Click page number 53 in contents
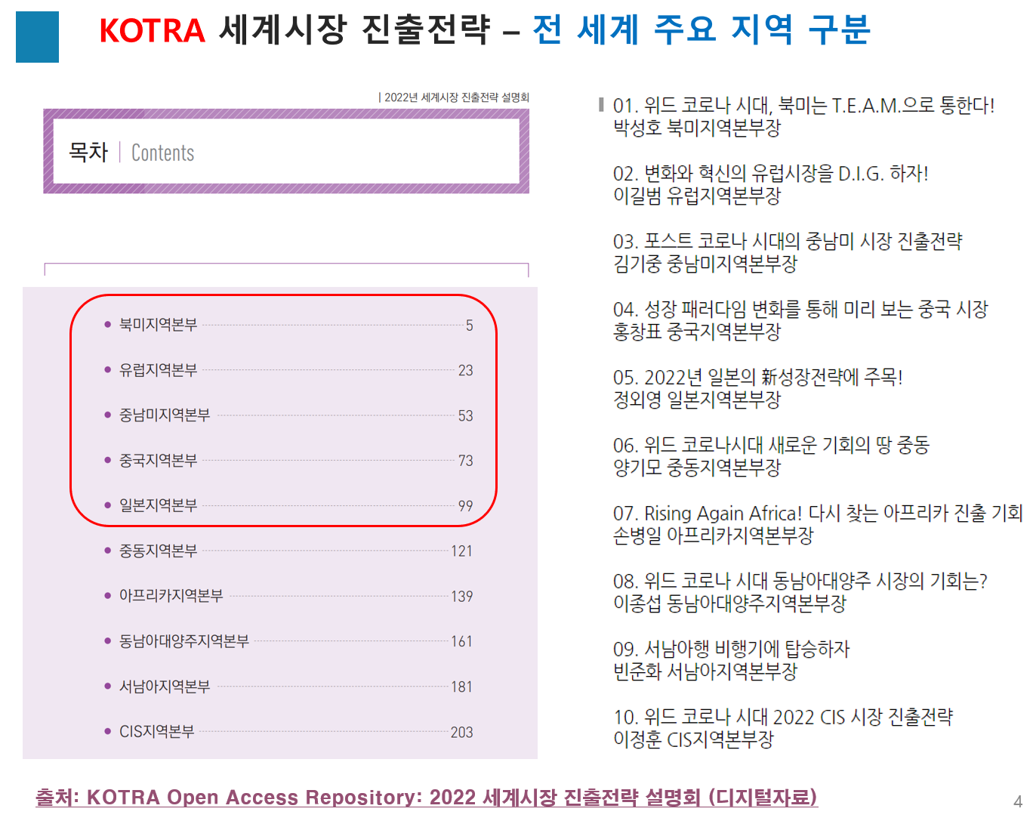 [x=465, y=416]
